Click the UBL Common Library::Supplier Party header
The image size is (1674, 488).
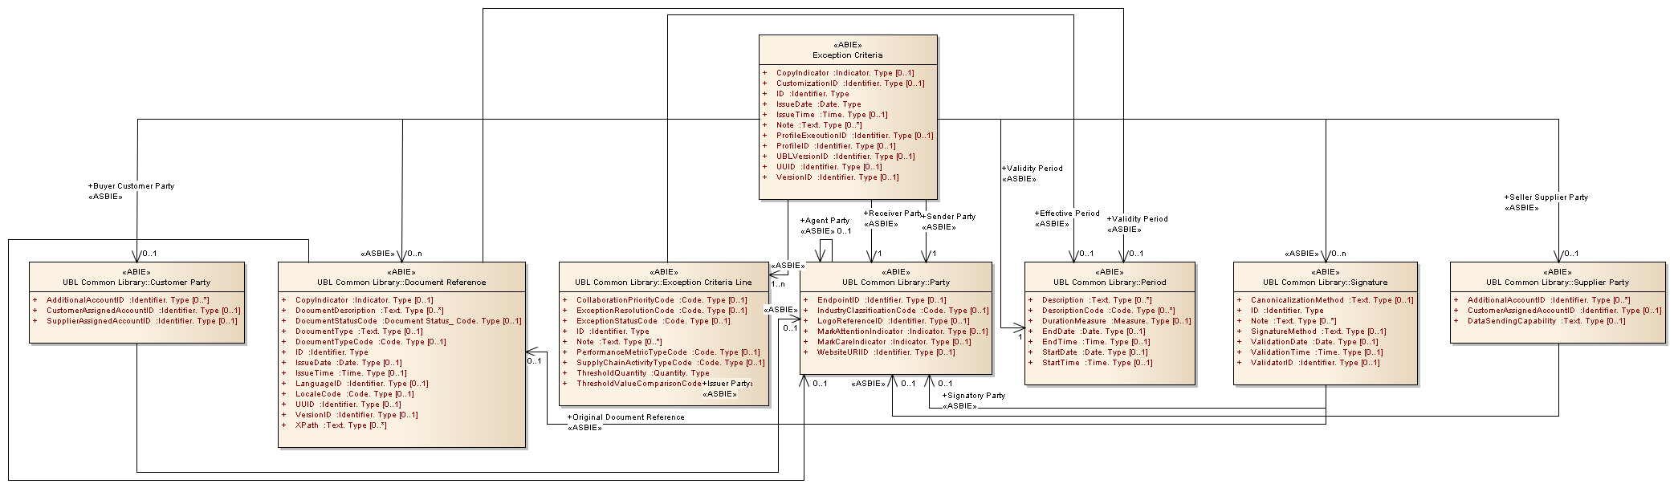pyautogui.click(x=1557, y=283)
